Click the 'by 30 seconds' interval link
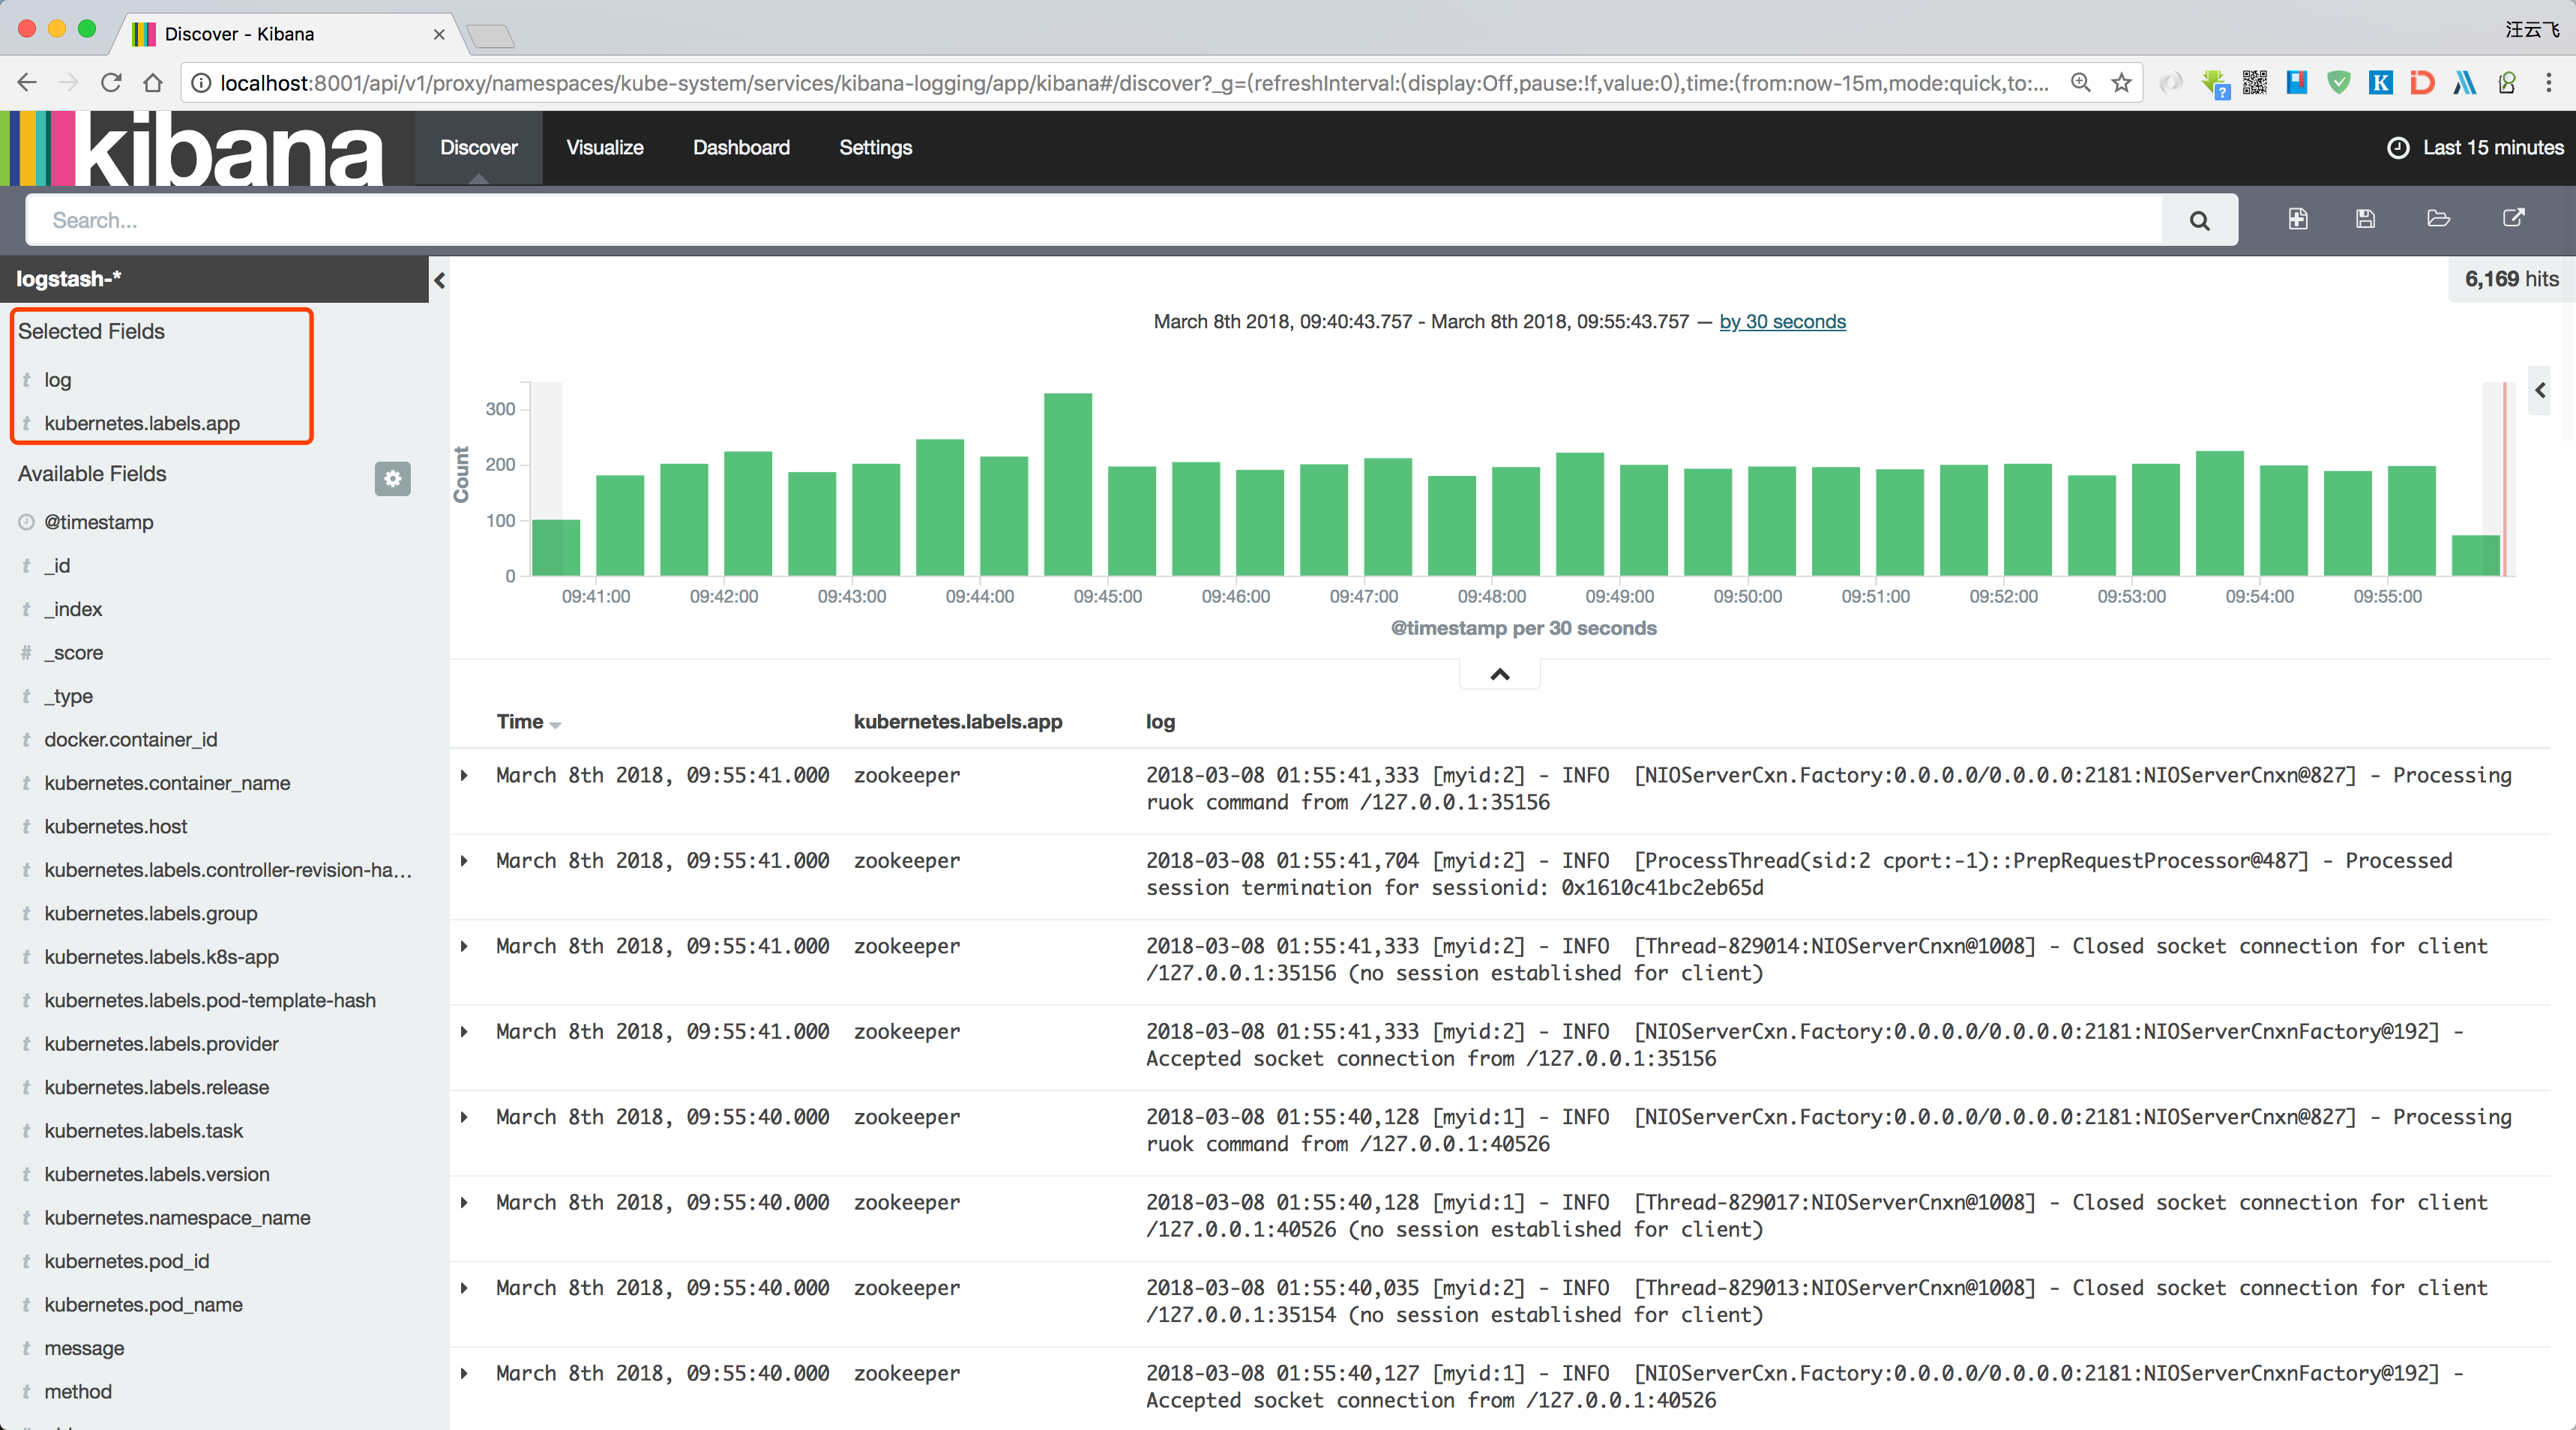Screen dimensions: 2576x1430 [x=1781, y=321]
